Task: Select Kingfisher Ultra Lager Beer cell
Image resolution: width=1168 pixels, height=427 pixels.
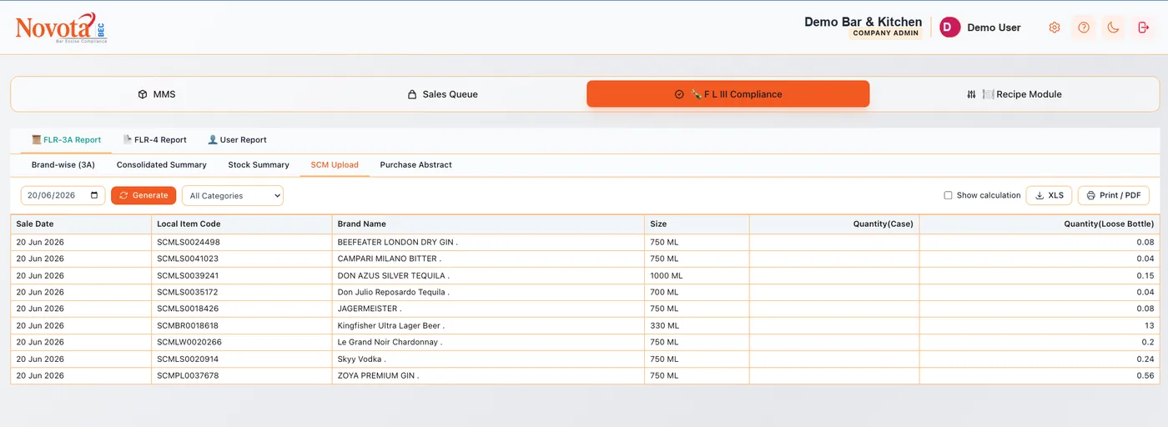Action: pyautogui.click(x=489, y=325)
